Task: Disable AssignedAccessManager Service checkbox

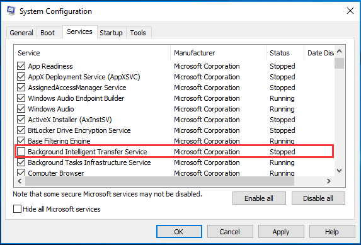Action: 21,88
